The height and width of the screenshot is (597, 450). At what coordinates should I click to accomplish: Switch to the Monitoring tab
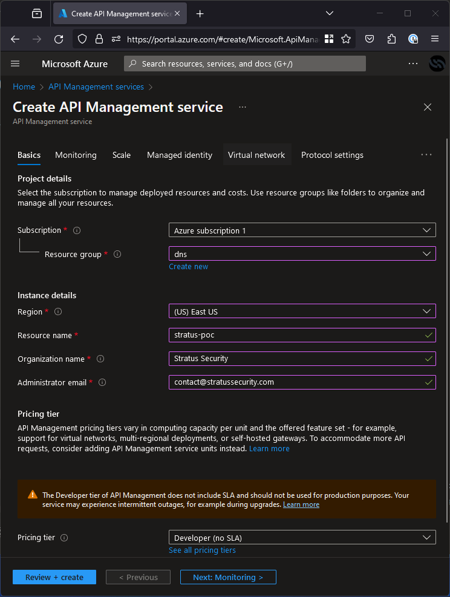[x=76, y=155]
